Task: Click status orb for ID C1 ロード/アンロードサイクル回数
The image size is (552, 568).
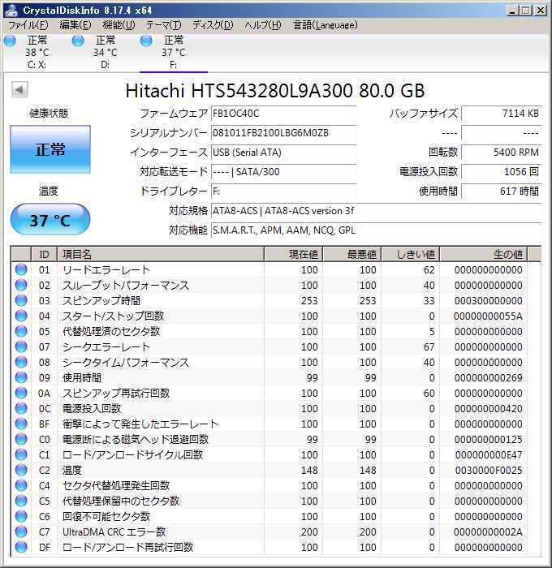Action: (x=21, y=454)
